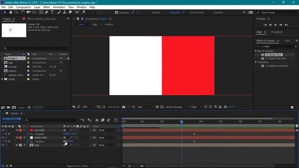Select the Unified Camera tool

coord(28,12)
